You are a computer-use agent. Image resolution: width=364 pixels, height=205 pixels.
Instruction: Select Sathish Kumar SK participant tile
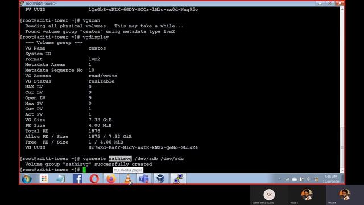269,195
